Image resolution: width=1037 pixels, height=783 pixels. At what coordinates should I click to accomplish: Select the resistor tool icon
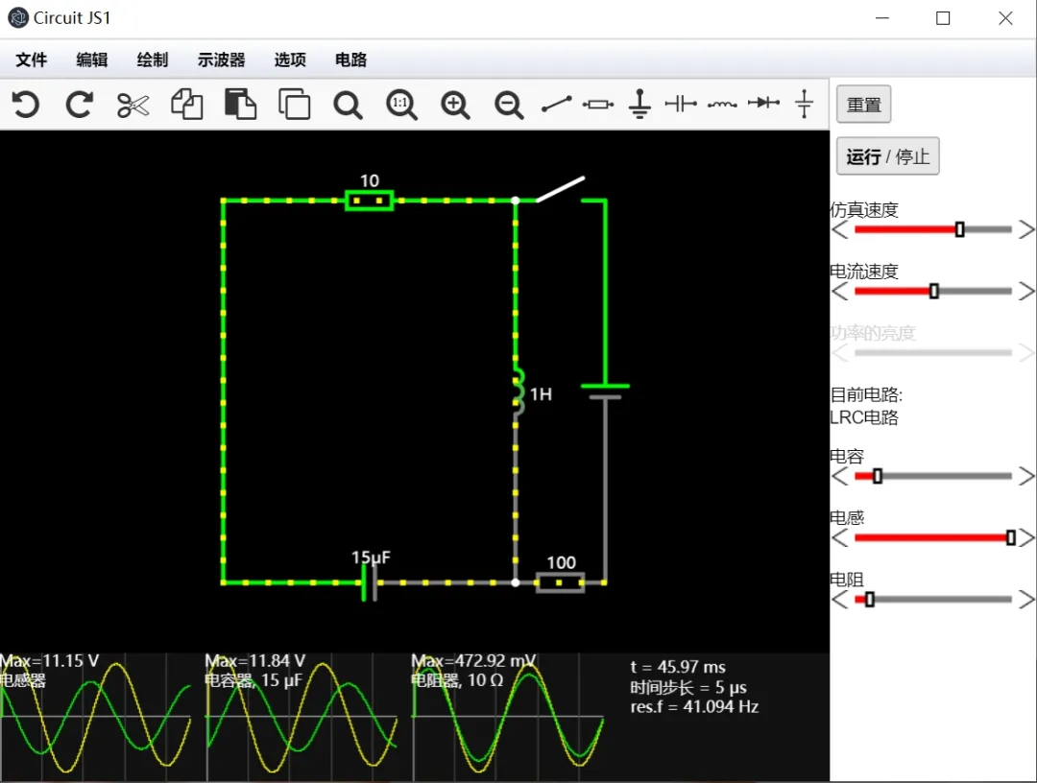pos(598,105)
